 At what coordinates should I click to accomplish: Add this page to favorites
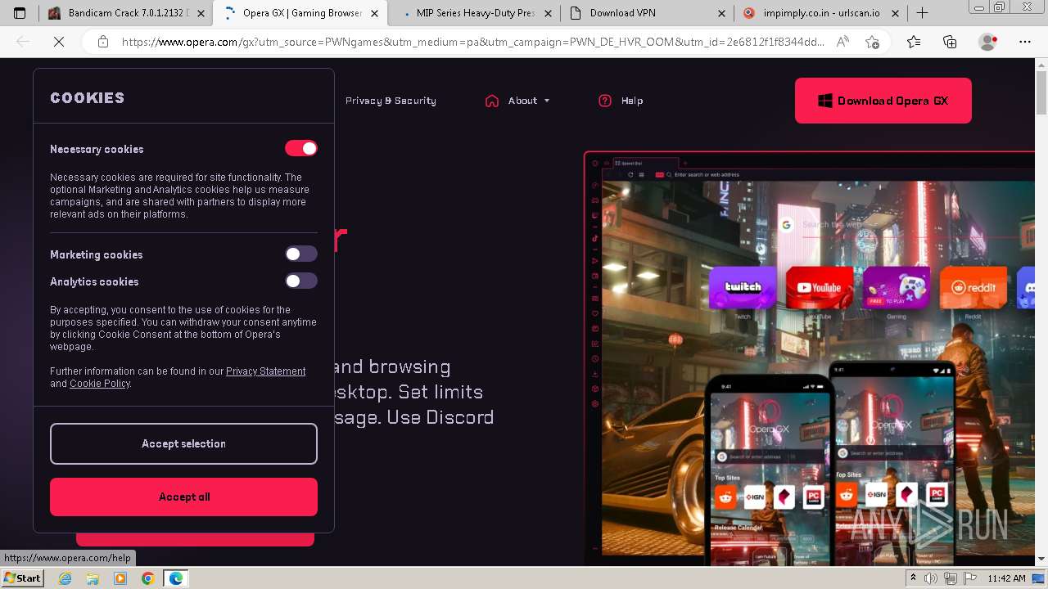[x=872, y=42]
